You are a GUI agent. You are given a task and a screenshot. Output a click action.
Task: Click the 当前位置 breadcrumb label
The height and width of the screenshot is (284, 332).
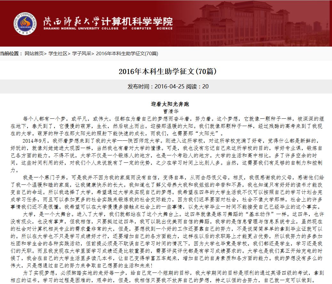pos(11,54)
